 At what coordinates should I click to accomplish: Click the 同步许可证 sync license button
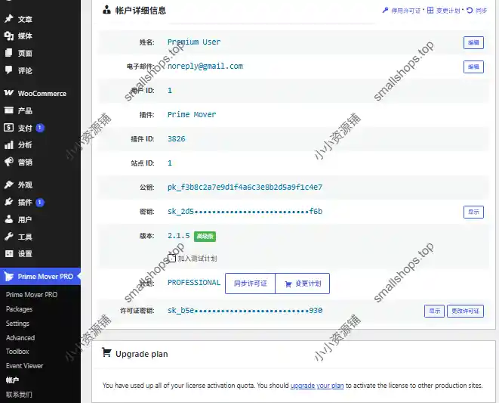tap(250, 284)
